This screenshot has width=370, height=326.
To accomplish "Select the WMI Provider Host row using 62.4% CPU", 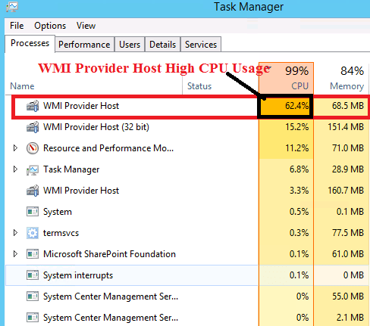I will coord(191,106).
